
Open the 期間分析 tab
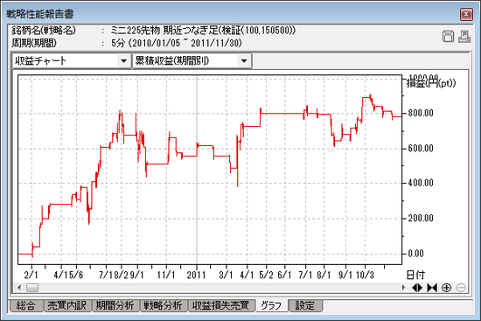(115, 305)
